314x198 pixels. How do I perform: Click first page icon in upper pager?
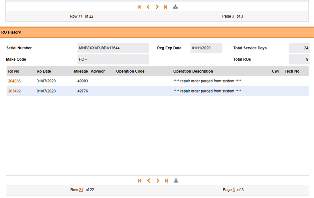point(139,7)
